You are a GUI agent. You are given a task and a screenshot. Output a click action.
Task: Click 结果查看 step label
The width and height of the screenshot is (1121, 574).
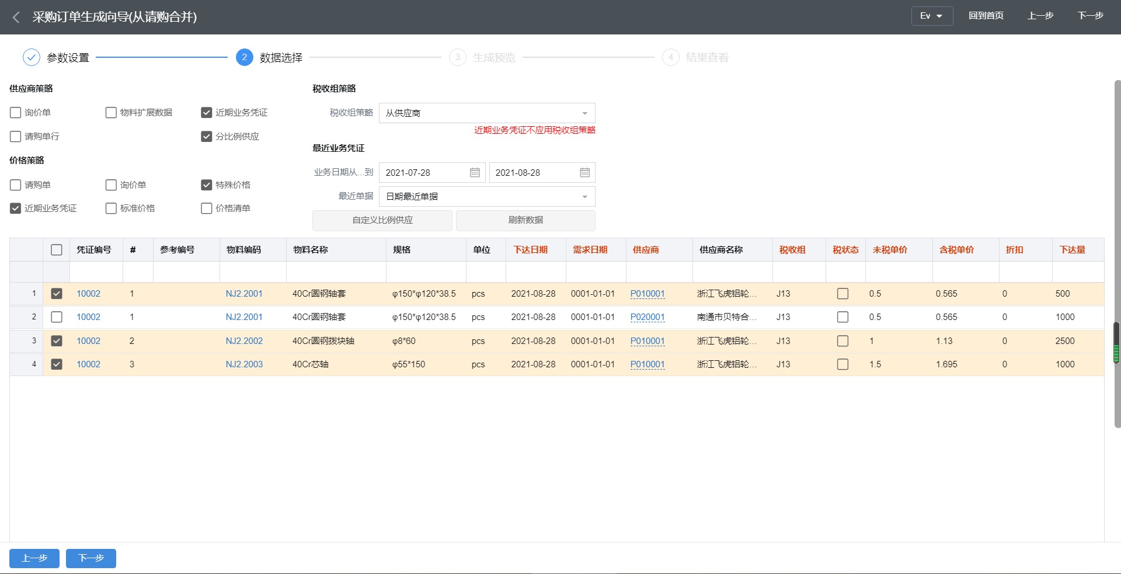(x=707, y=58)
